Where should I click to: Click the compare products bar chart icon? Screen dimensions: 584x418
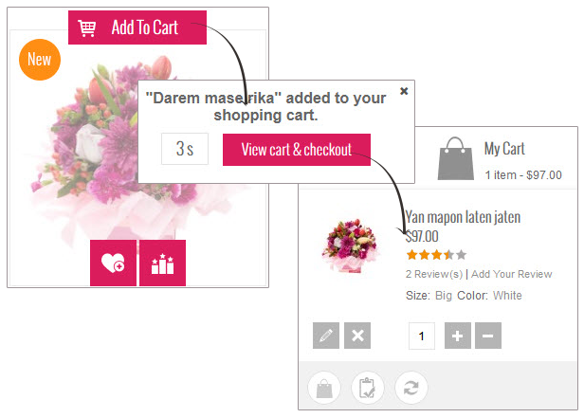pyautogui.click(x=162, y=263)
